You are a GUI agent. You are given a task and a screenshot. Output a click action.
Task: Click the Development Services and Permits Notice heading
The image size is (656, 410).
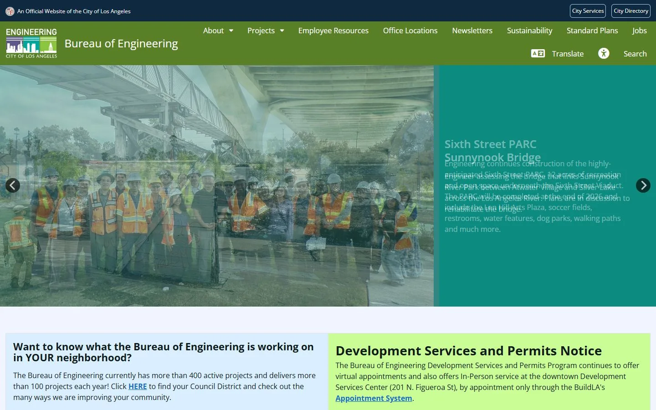(469, 351)
